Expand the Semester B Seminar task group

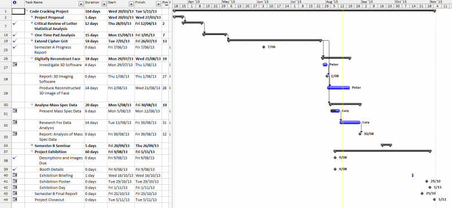32,145
